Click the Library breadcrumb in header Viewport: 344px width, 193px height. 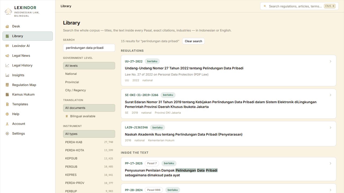[x=66, y=6]
